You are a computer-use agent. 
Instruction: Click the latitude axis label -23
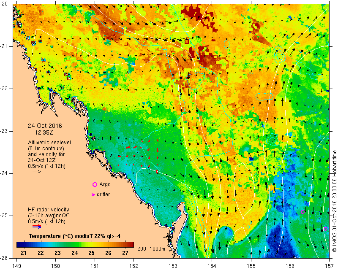[x=4, y=131]
